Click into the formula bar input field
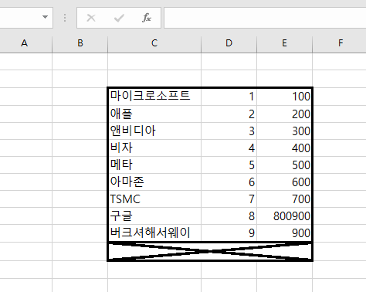Viewport: 366px width, 292px height. pyautogui.click(x=265, y=18)
